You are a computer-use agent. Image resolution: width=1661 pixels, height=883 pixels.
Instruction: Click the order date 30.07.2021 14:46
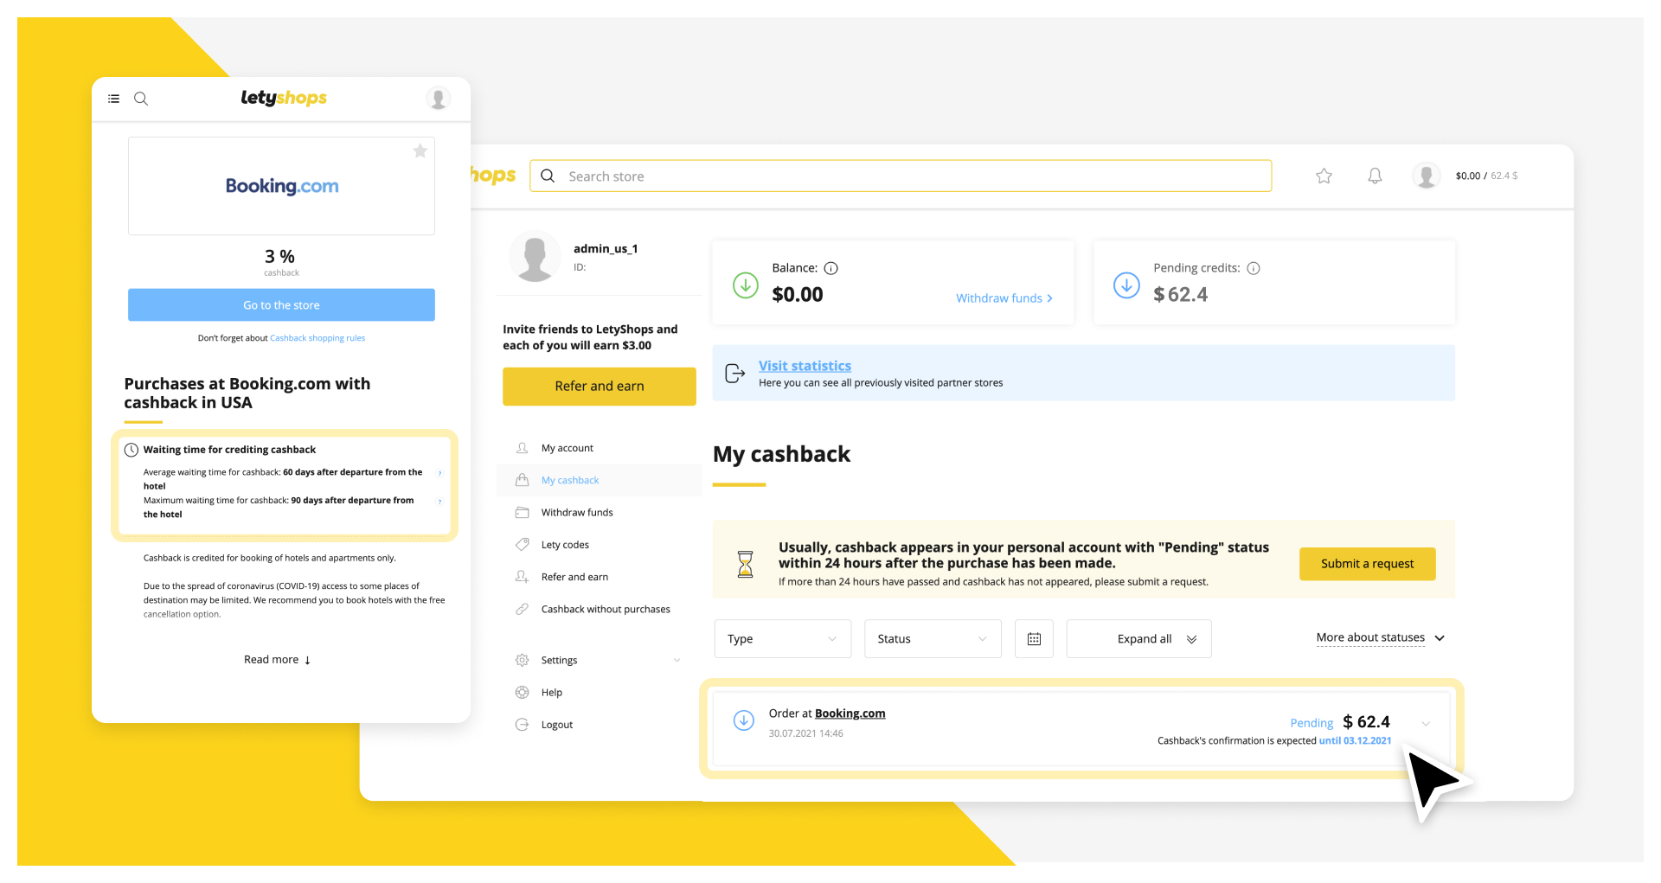805,733
